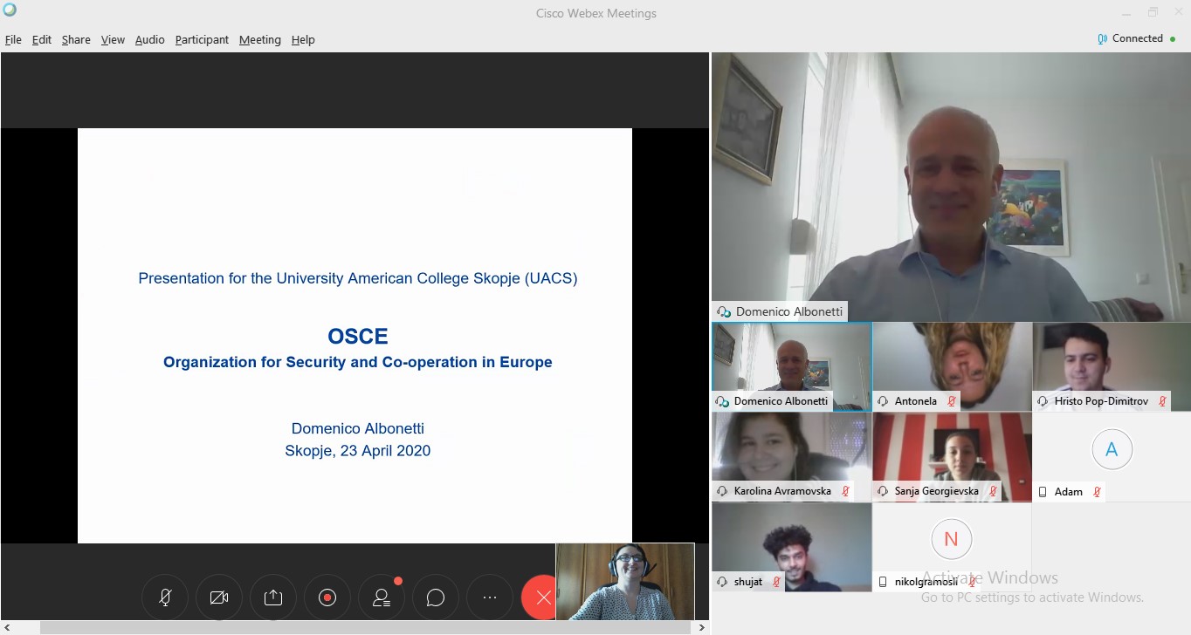
Task: Open the Participant menu
Action: (202, 39)
